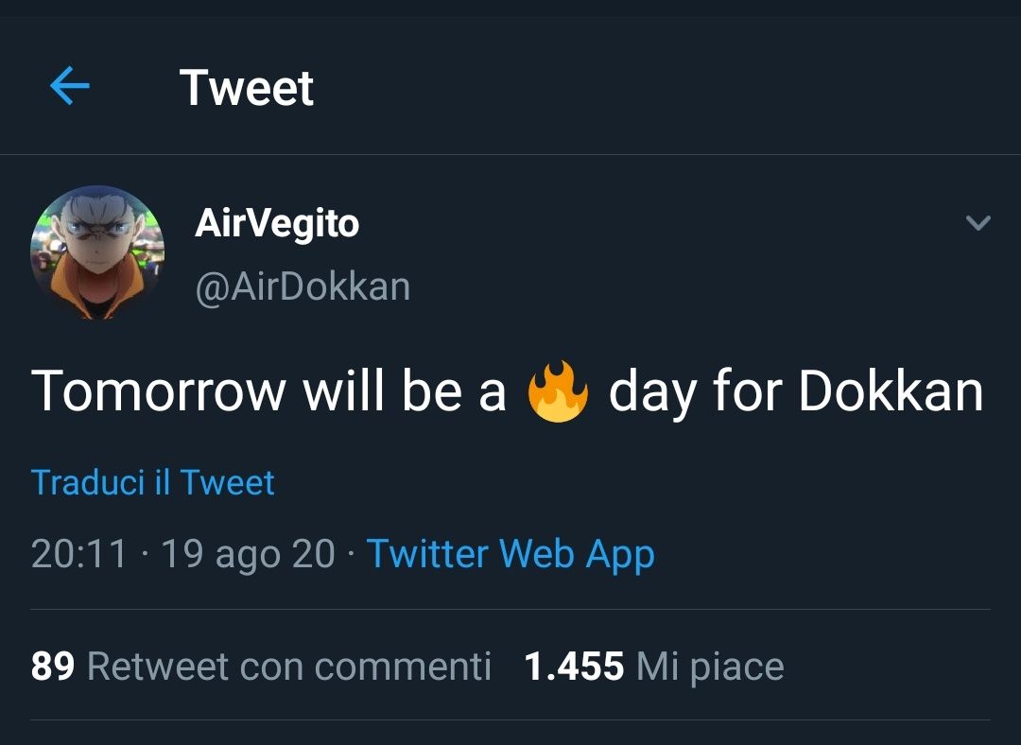
Task: Go back using the blue arrow
Action: [69, 87]
